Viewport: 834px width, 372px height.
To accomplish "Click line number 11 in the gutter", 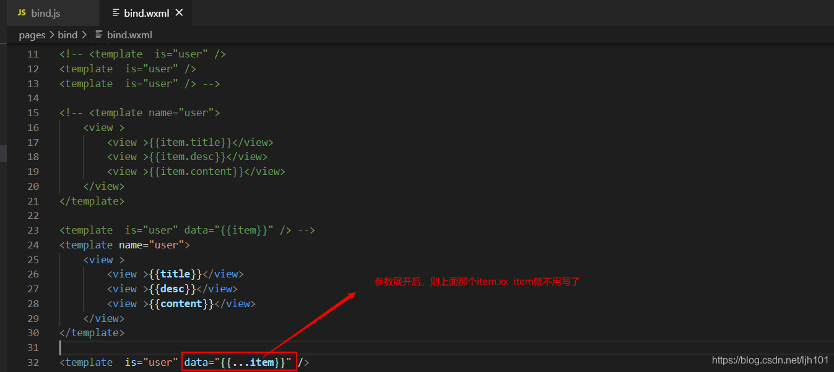I will click(x=33, y=54).
